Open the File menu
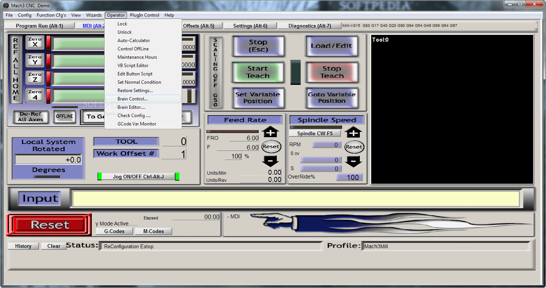The width and height of the screenshot is (546, 288). tap(9, 15)
